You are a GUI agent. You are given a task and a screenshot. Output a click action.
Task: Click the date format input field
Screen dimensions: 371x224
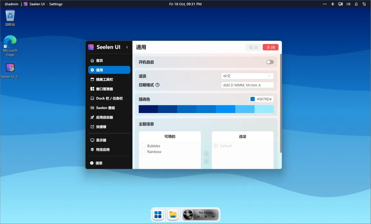(x=247, y=85)
